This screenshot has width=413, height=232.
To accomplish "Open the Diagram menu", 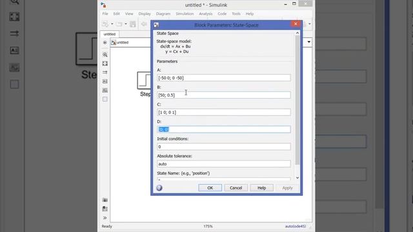I will (163, 14).
